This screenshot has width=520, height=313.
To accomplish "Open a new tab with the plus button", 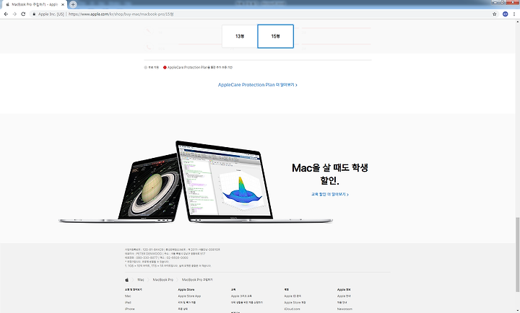I will [73, 4].
